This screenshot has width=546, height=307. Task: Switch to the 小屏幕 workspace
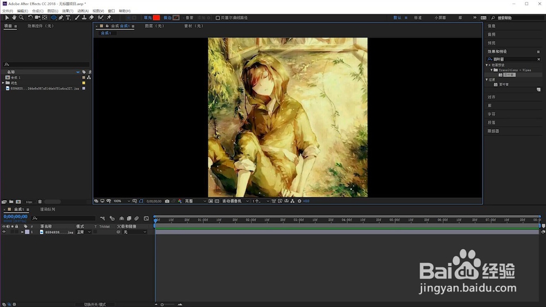point(440,18)
